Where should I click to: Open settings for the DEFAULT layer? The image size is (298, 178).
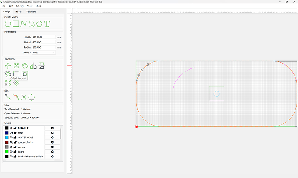(x=52, y=128)
